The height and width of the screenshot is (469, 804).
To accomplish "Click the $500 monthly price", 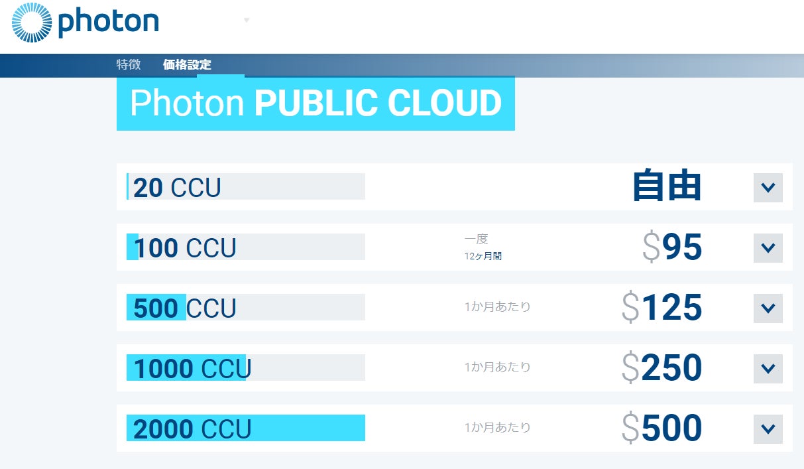I will [x=662, y=429].
